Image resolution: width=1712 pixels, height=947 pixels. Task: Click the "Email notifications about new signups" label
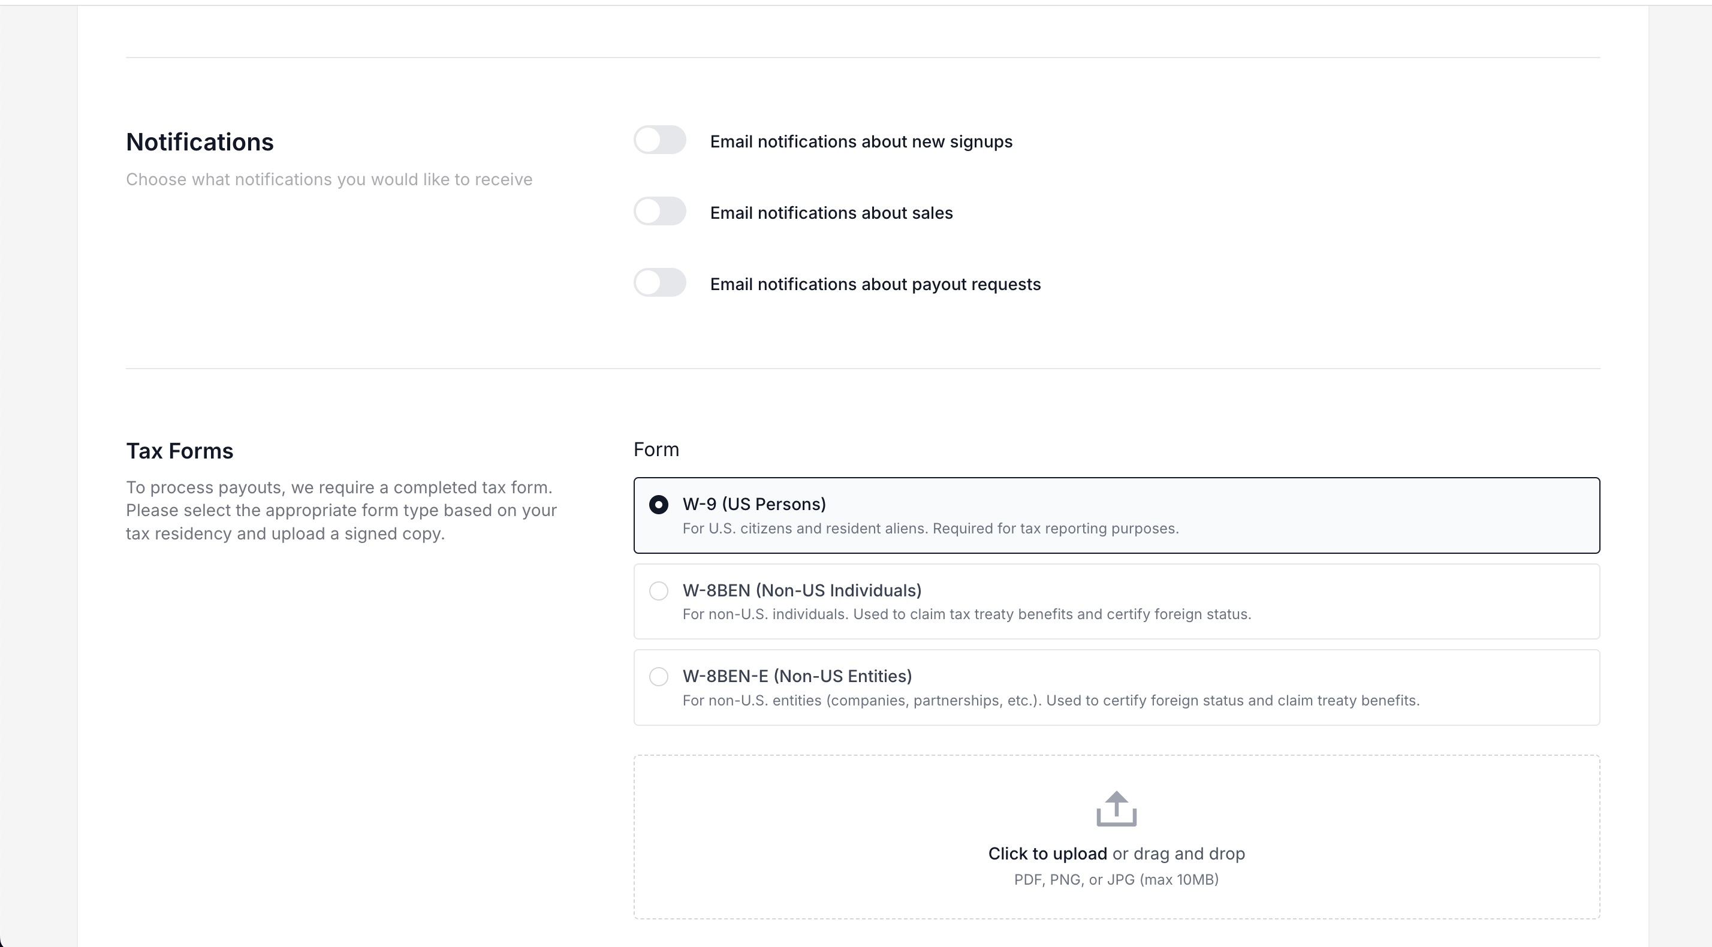(861, 141)
